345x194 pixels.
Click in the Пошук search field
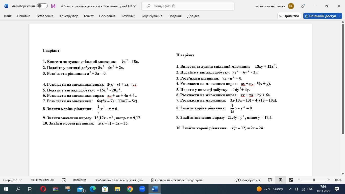point(188,6)
